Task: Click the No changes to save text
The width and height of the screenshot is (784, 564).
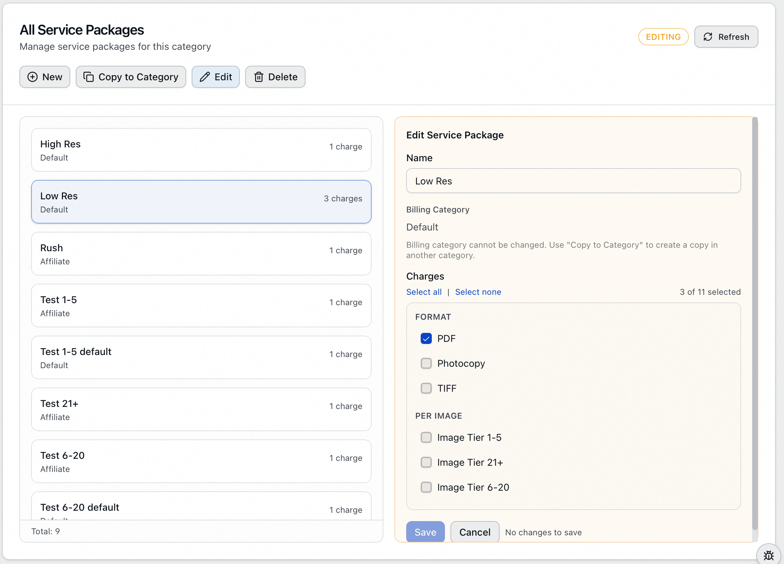Action: 544,532
